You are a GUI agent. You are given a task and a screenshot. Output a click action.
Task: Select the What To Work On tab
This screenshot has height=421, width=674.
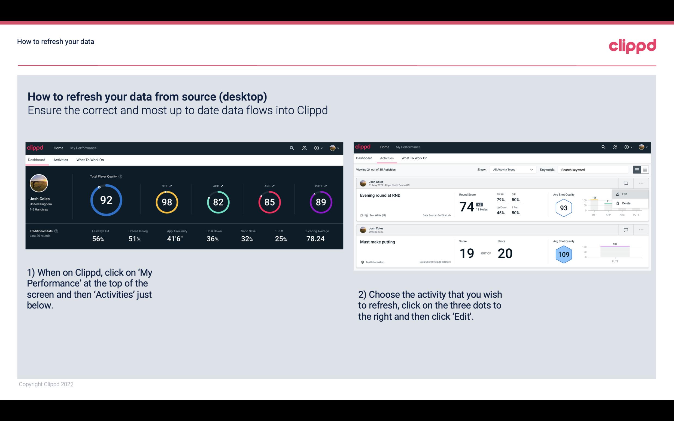point(89,160)
